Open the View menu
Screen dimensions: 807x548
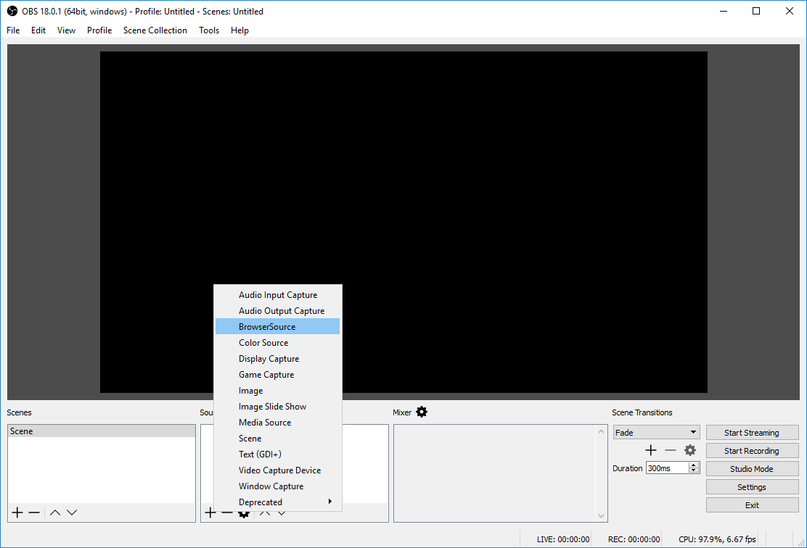click(x=66, y=30)
